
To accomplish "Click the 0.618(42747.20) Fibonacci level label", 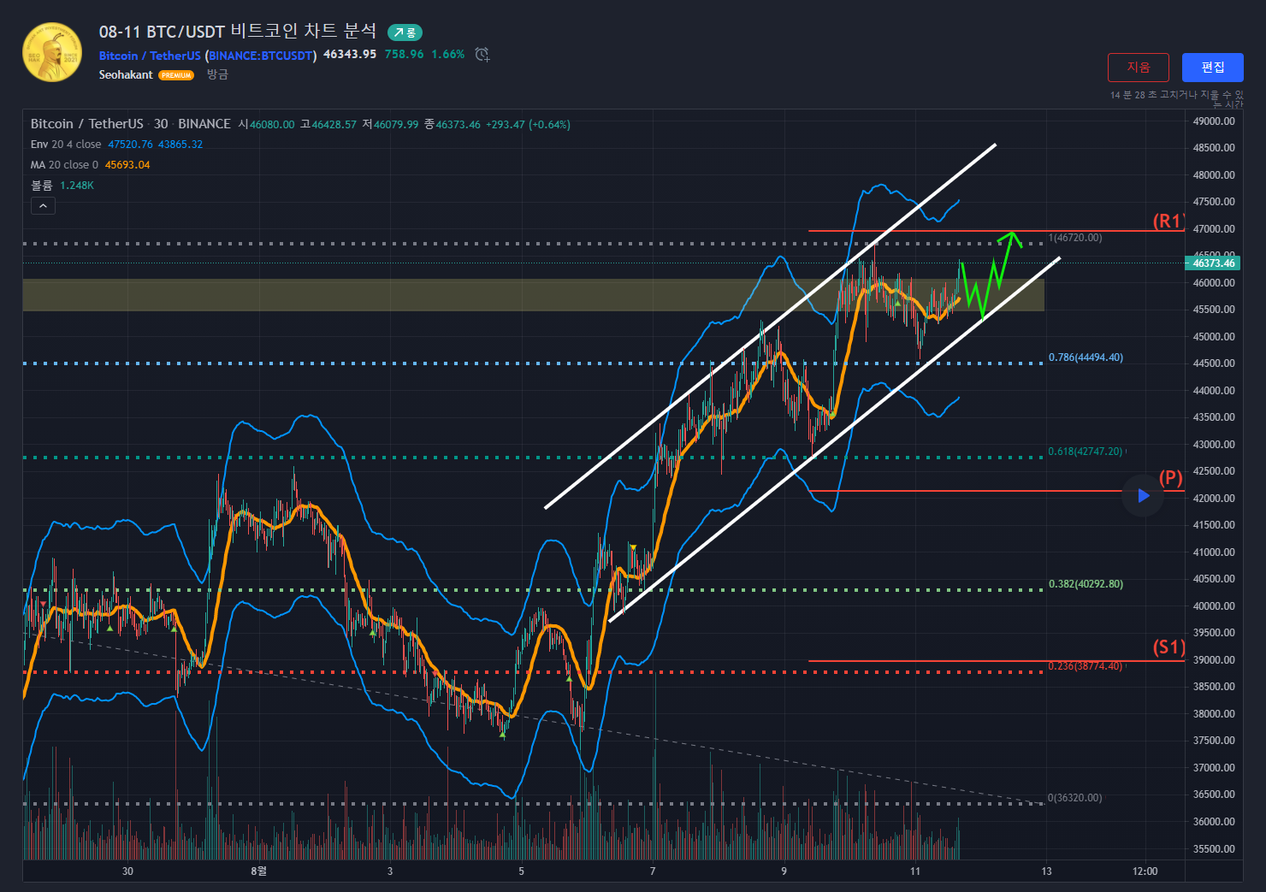I will click(1085, 452).
